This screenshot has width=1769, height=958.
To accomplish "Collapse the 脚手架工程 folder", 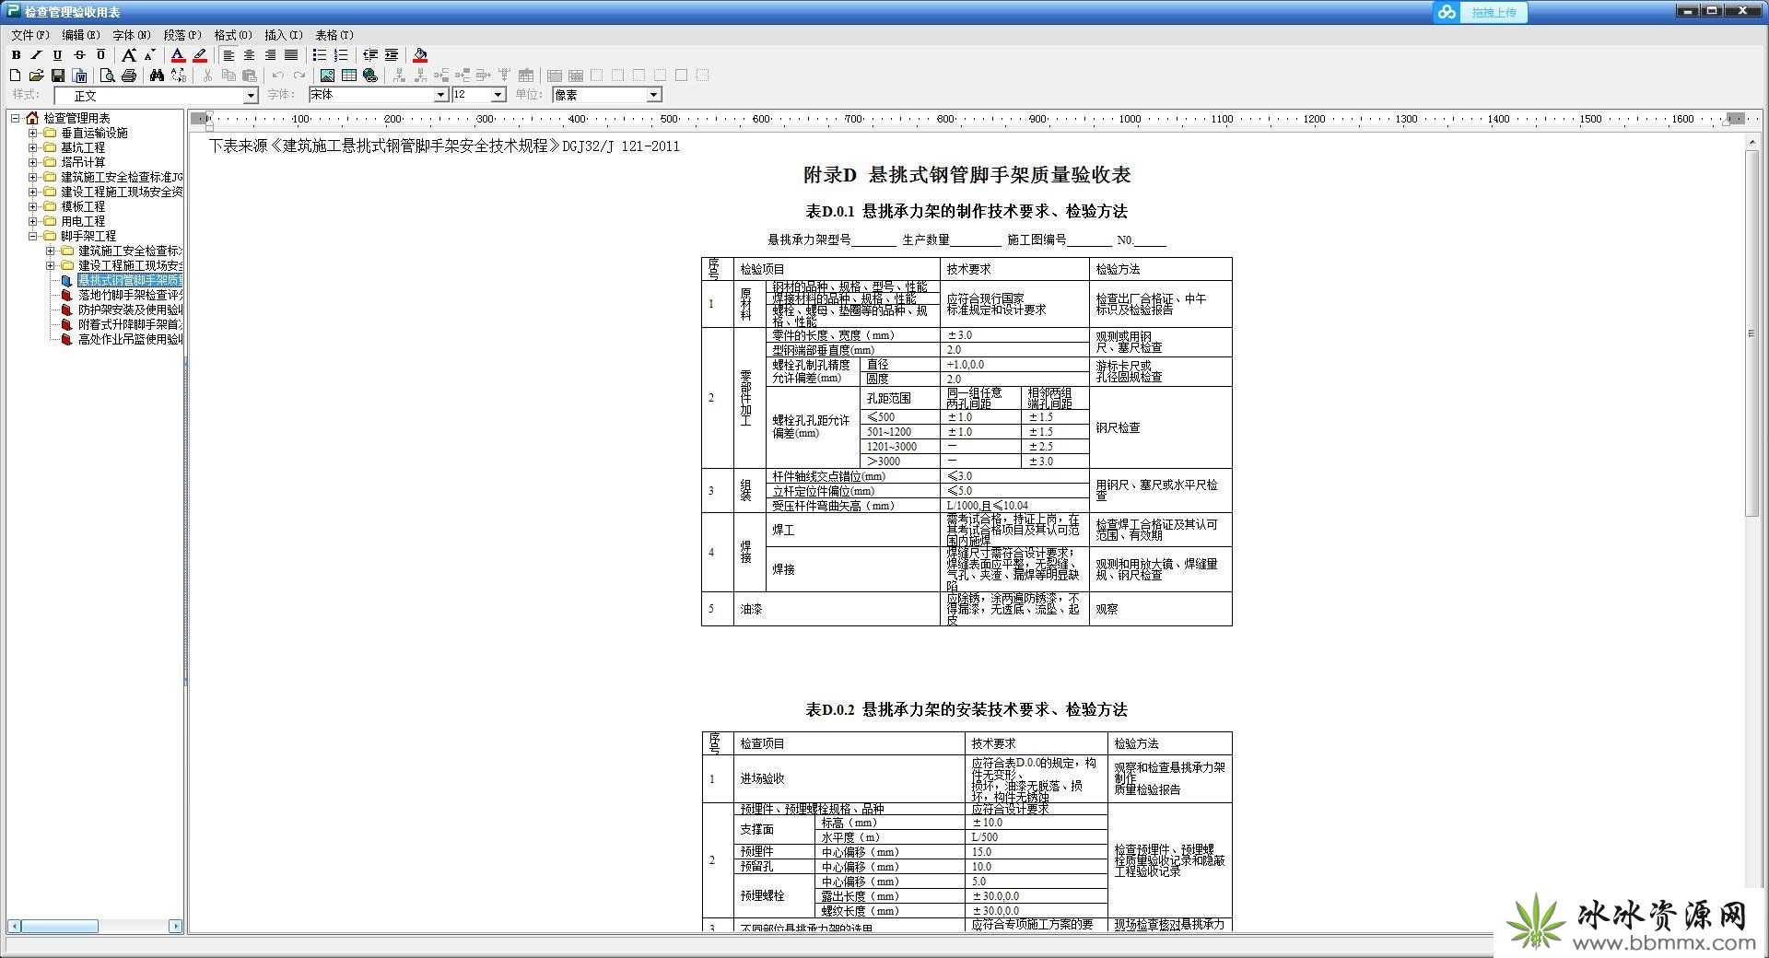I will pos(33,236).
